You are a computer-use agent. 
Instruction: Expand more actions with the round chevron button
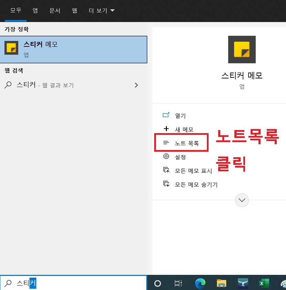click(x=242, y=200)
